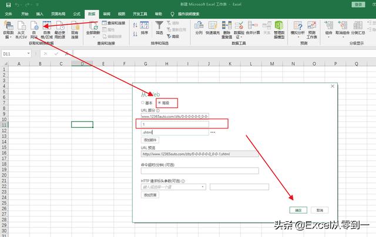Image resolution: width=376 pixels, height=237 pixels.
Task: Open the 取消组合 dropdown arrow
Action: (343, 37)
